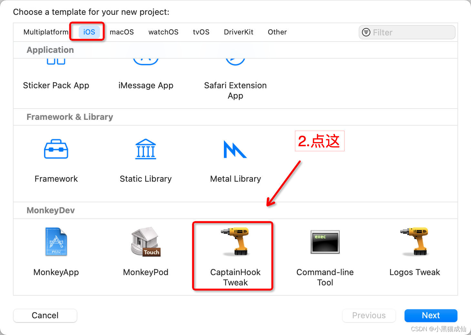The image size is (471, 335).
Task: Choose the MonkeyApp blueprint icon
Action: 56,242
